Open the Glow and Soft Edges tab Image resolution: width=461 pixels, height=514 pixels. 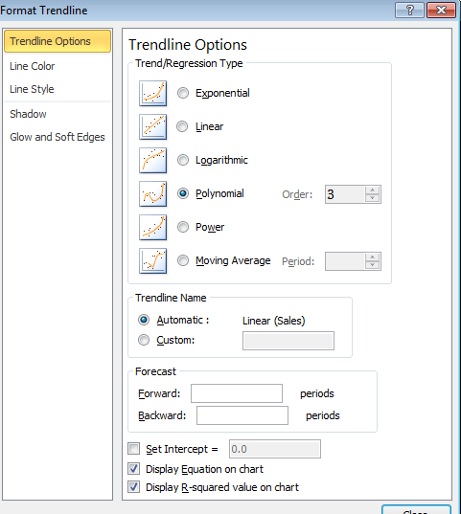[58, 137]
